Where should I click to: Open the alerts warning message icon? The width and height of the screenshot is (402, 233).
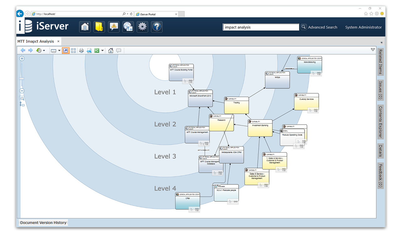pyautogui.click(x=113, y=27)
